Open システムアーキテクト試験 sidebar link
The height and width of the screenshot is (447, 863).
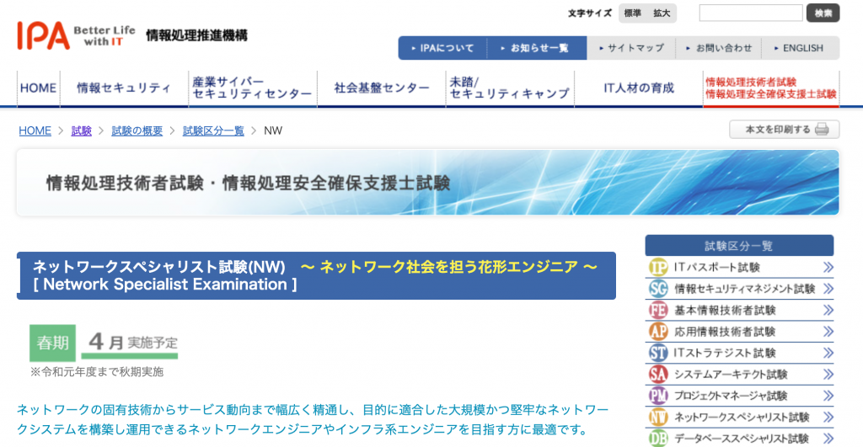pyautogui.click(x=739, y=375)
